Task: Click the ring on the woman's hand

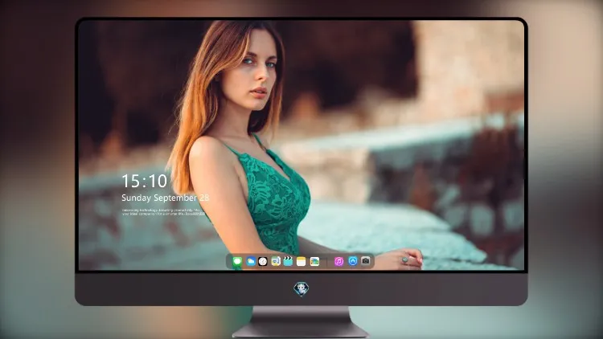Action: click(405, 260)
